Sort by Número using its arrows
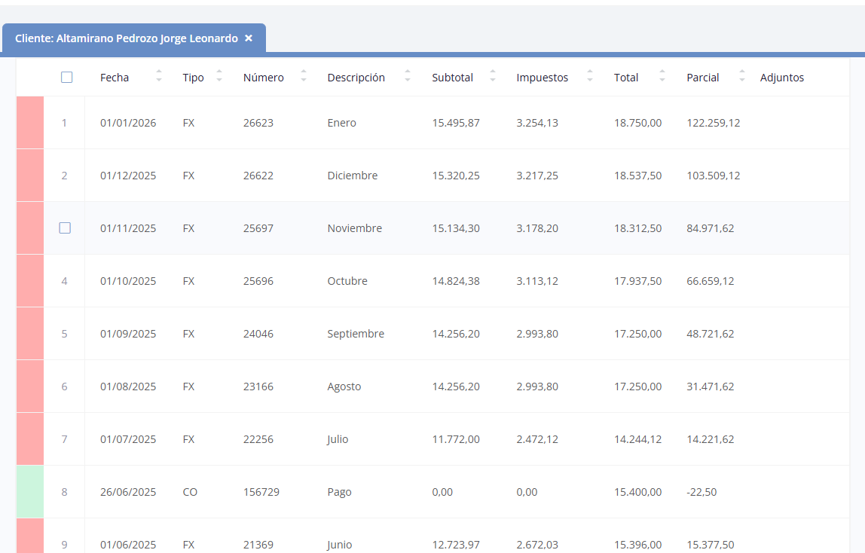This screenshot has height=553, width=865. click(304, 76)
